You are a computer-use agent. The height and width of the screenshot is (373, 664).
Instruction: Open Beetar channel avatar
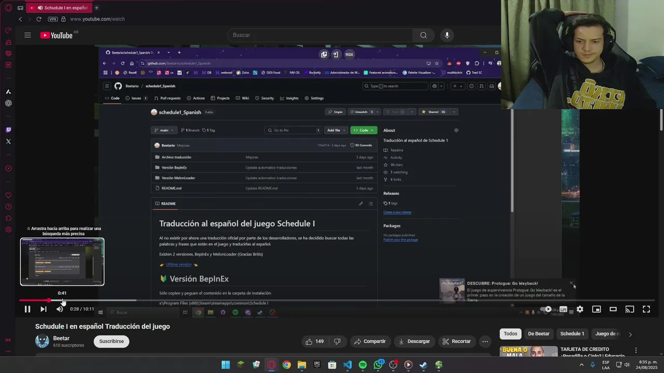(42, 341)
